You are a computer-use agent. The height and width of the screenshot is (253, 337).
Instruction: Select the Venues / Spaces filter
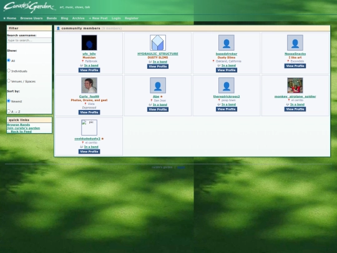coord(9,81)
